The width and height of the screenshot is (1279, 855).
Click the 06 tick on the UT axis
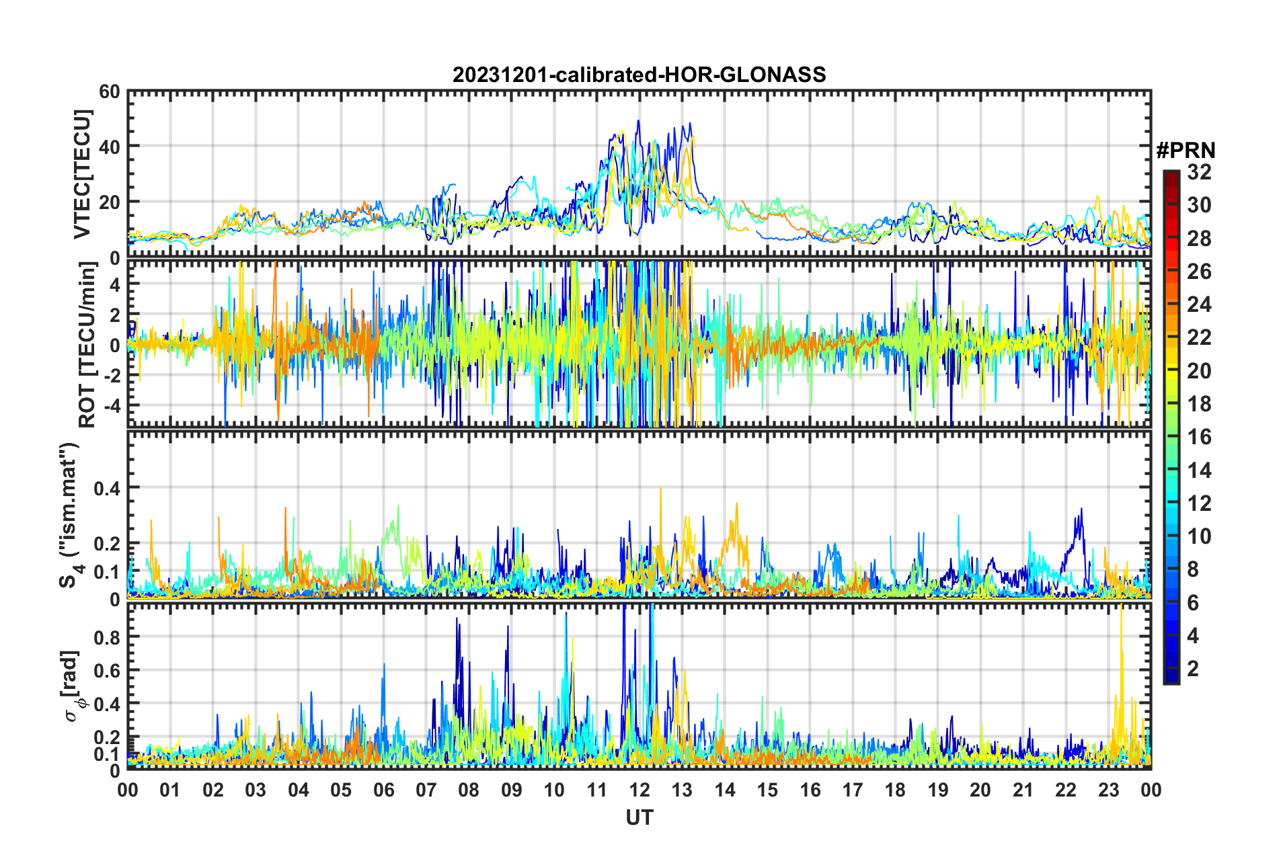[x=384, y=790]
